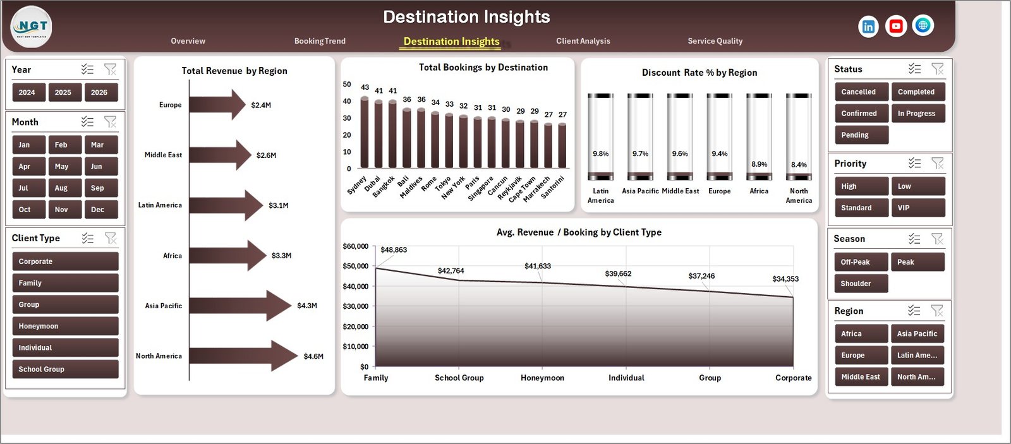
Task: Clear the Year slicer filter
Action: [110, 69]
